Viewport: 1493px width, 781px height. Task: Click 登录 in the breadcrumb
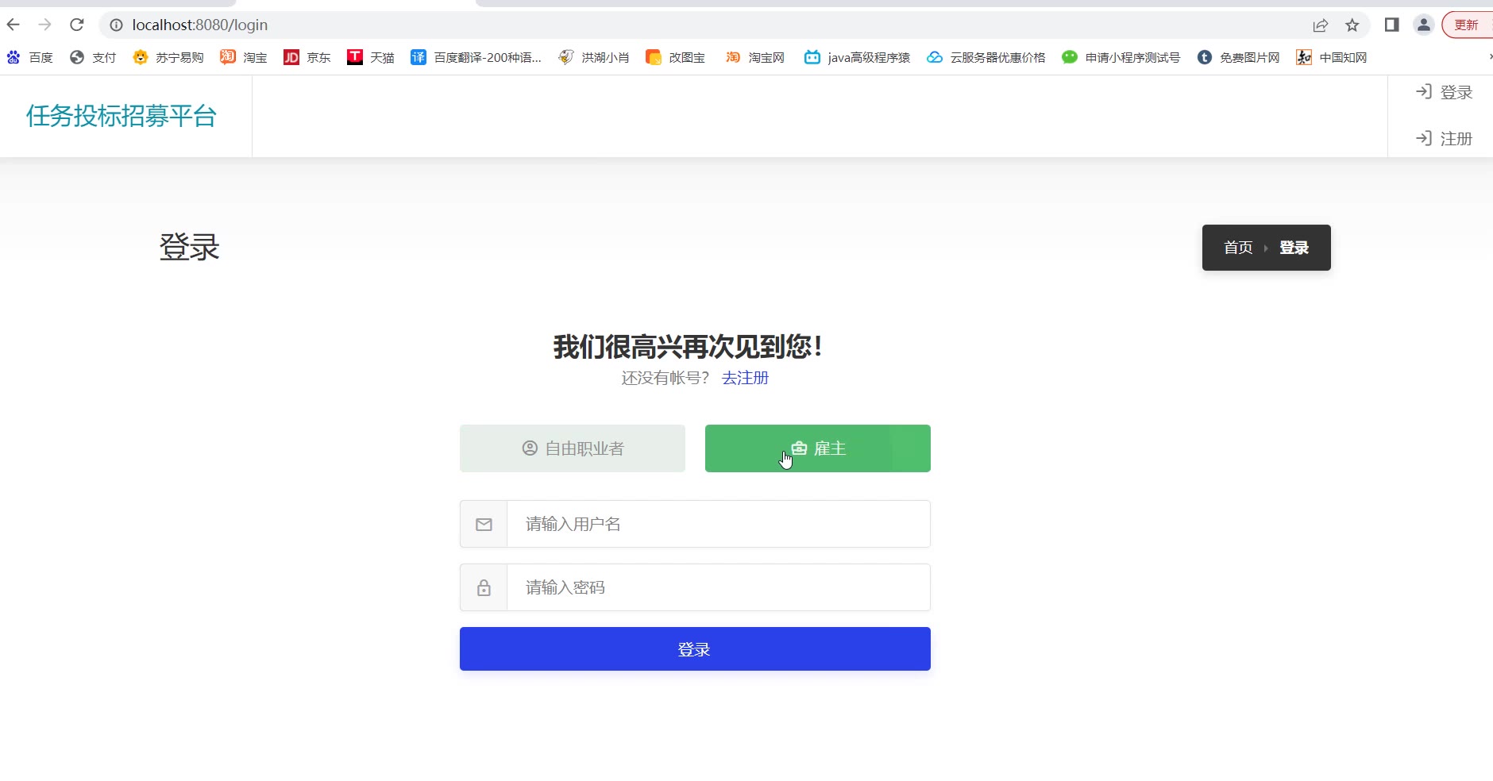point(1294,248)
